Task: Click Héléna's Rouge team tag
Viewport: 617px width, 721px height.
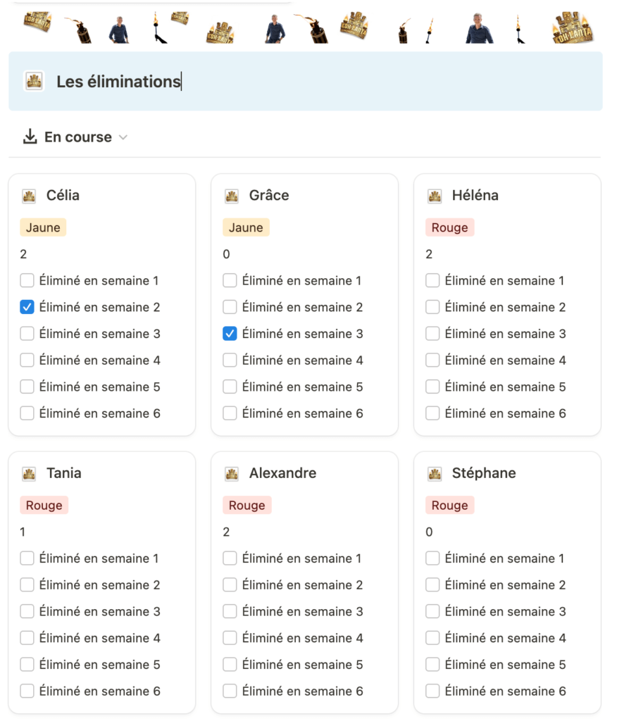Action: pyautogui.click(x=449, y=227)
